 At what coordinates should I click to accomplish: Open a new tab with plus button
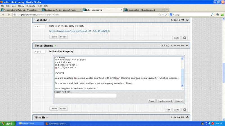tap(167, 10)
